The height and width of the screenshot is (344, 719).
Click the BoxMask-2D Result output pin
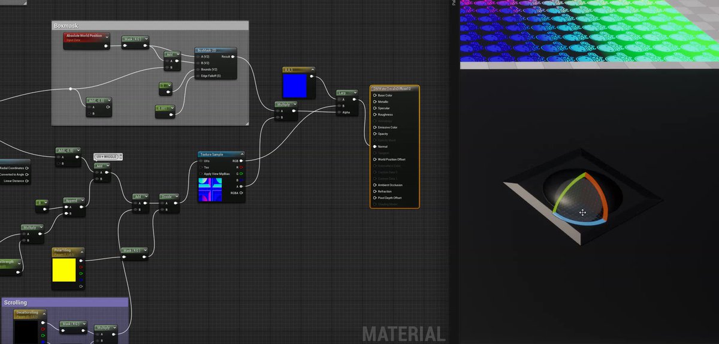(x=233, y=57)
